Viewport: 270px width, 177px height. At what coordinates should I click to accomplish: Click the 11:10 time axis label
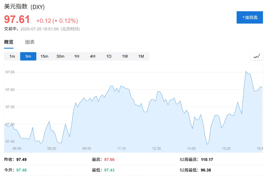(x=122, y=149)
